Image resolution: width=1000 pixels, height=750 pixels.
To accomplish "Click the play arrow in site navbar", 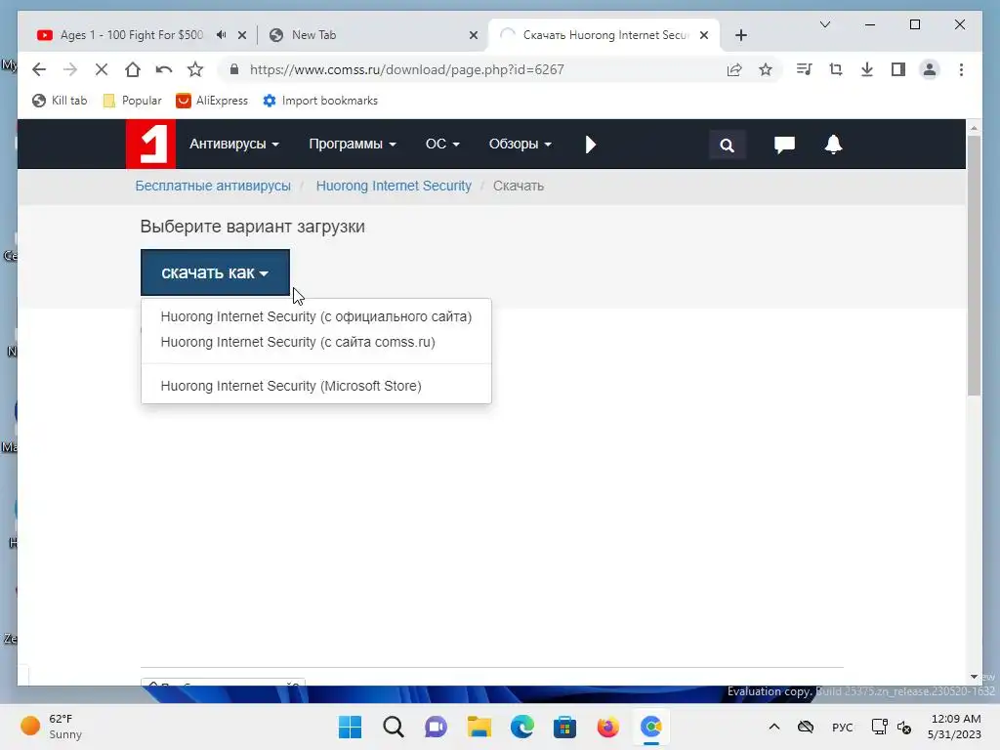I will coord(590,145).
